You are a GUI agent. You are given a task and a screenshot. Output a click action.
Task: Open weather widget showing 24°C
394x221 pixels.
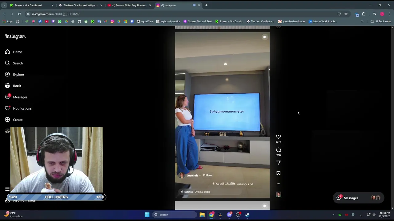(13, 215)
